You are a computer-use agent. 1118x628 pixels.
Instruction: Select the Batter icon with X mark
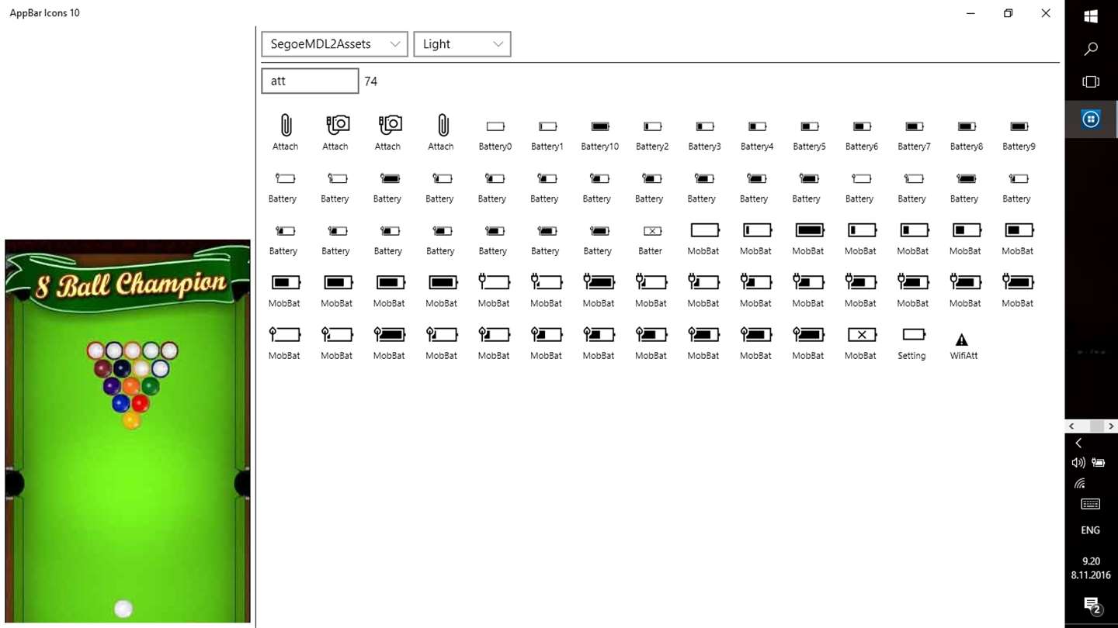[652, 230]
